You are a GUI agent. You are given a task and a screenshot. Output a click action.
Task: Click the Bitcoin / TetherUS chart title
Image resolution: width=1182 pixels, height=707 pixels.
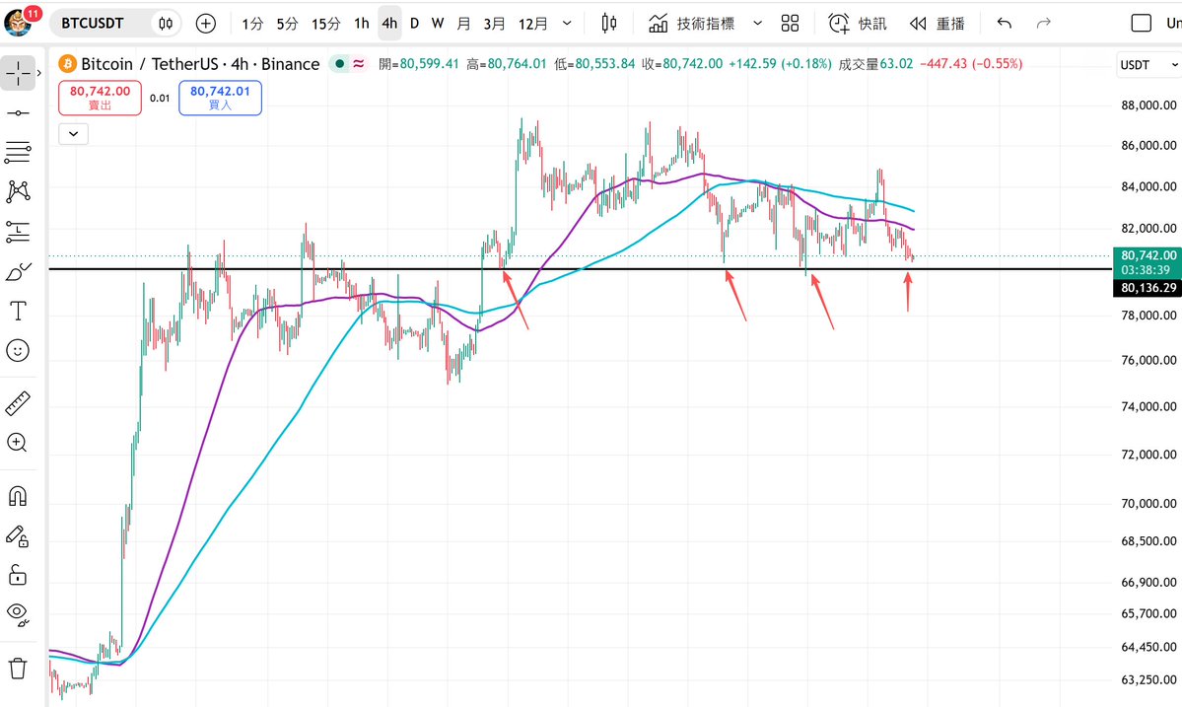coord(200,64)
